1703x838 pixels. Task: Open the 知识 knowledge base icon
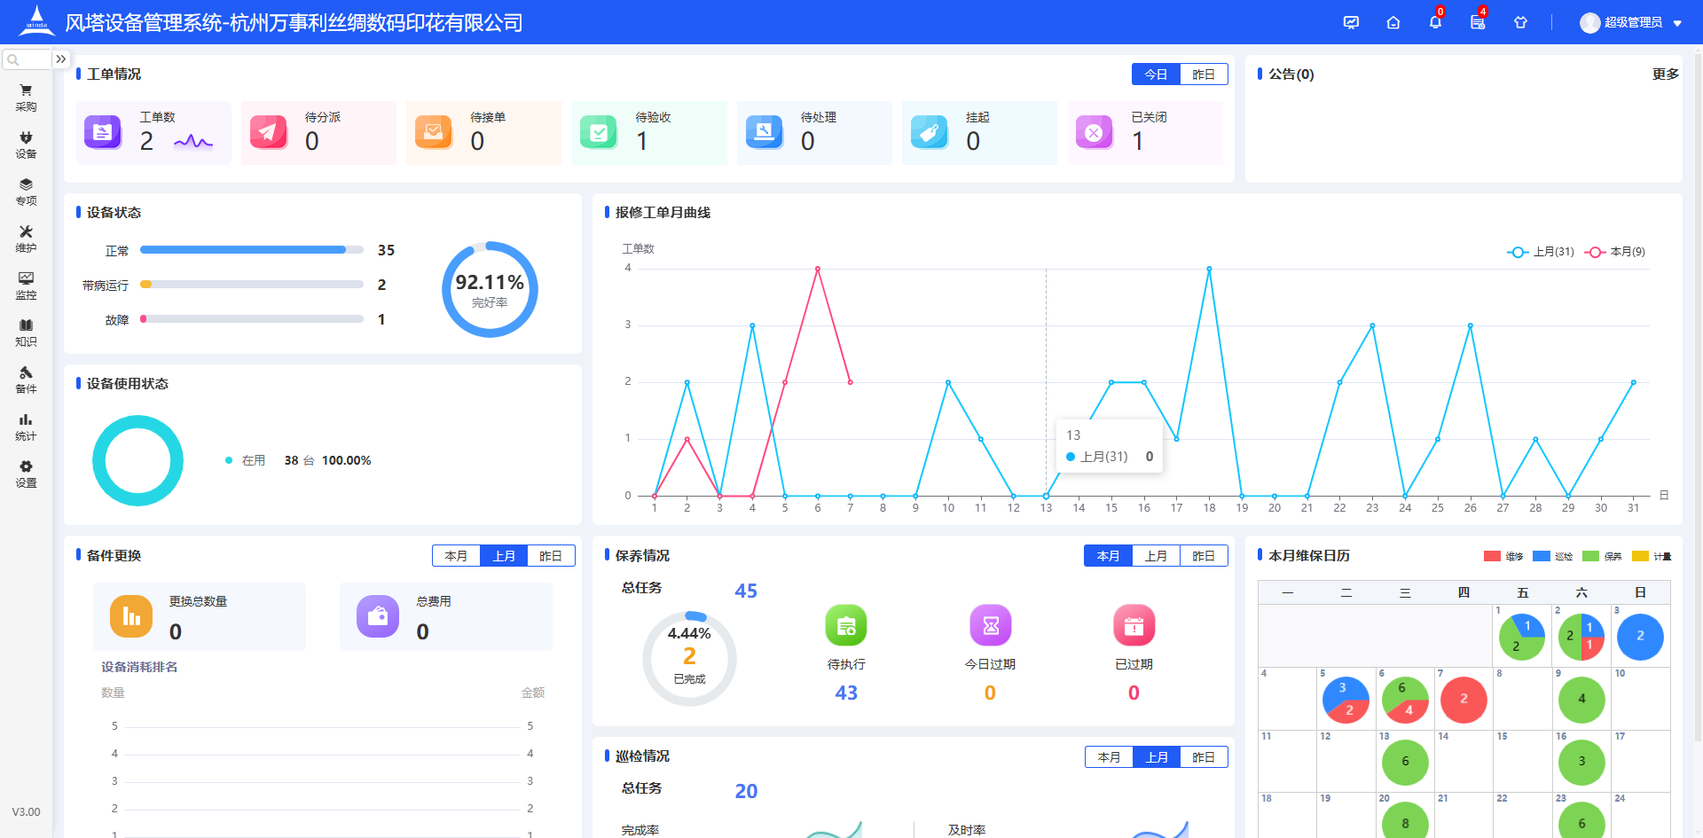click(26, 332)
